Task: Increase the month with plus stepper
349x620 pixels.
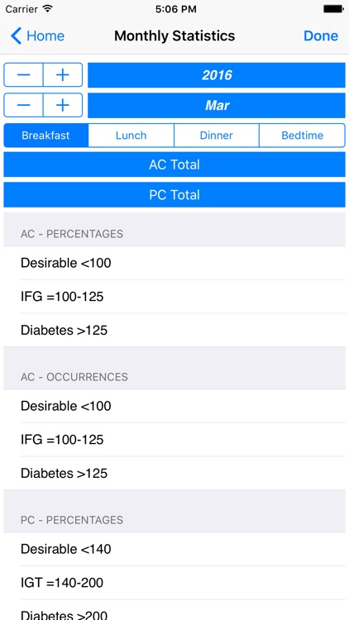Action: click(63, 105)
